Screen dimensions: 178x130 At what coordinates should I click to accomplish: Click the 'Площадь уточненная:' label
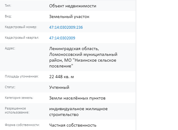pos(22,76)
